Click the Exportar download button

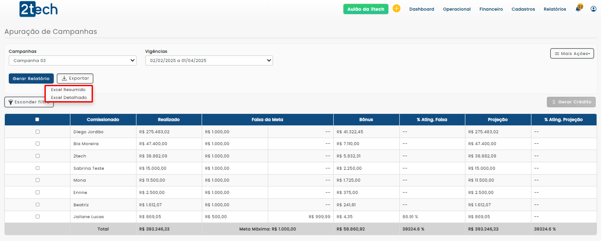75,78
